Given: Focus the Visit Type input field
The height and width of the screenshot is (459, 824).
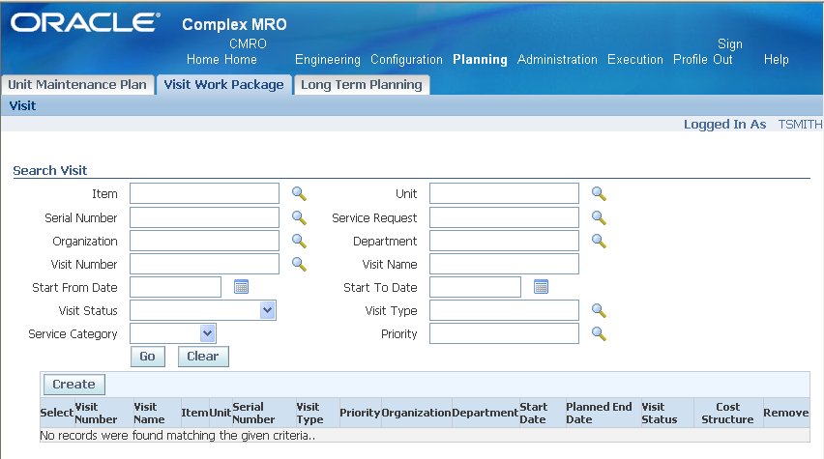Looking at the screenshot, I should tap(504, 310).
